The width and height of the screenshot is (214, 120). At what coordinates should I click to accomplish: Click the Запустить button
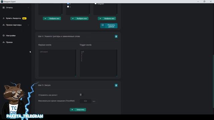(x=78, y=110)
